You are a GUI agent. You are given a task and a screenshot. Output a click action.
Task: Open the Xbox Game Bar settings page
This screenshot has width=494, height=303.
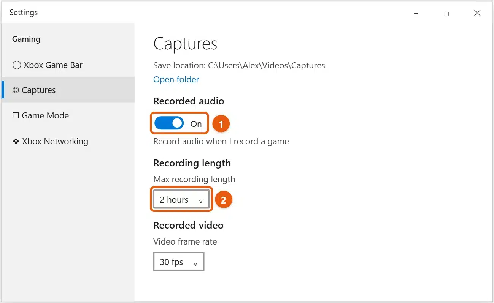coord(67,65)
